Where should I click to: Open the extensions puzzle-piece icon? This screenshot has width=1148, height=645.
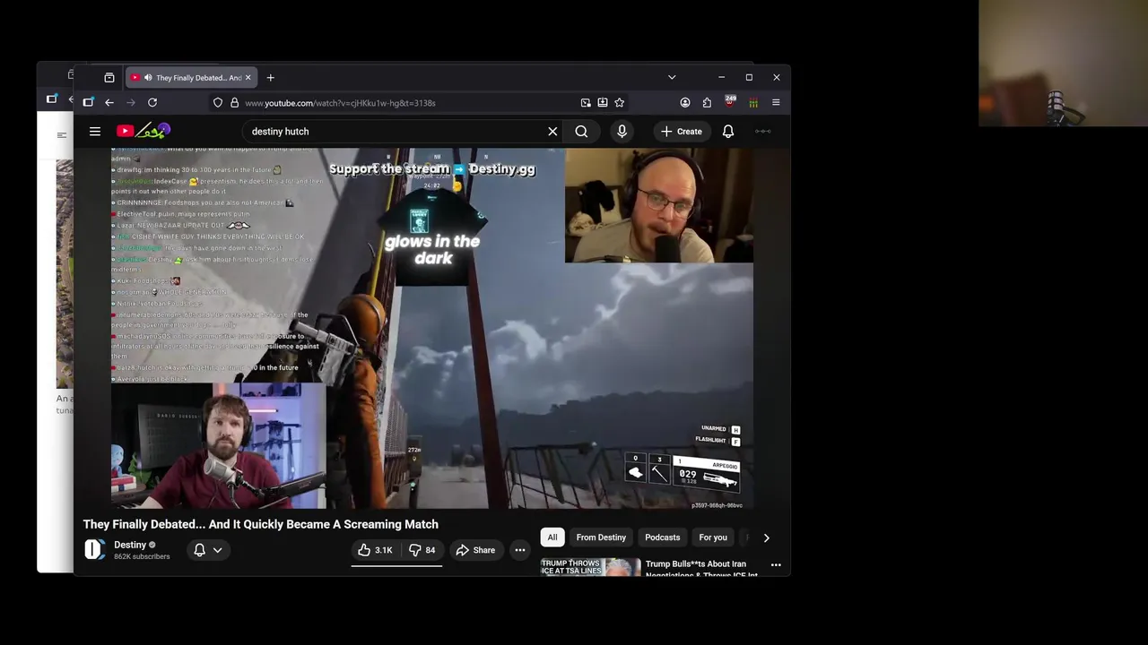point(707,103)
